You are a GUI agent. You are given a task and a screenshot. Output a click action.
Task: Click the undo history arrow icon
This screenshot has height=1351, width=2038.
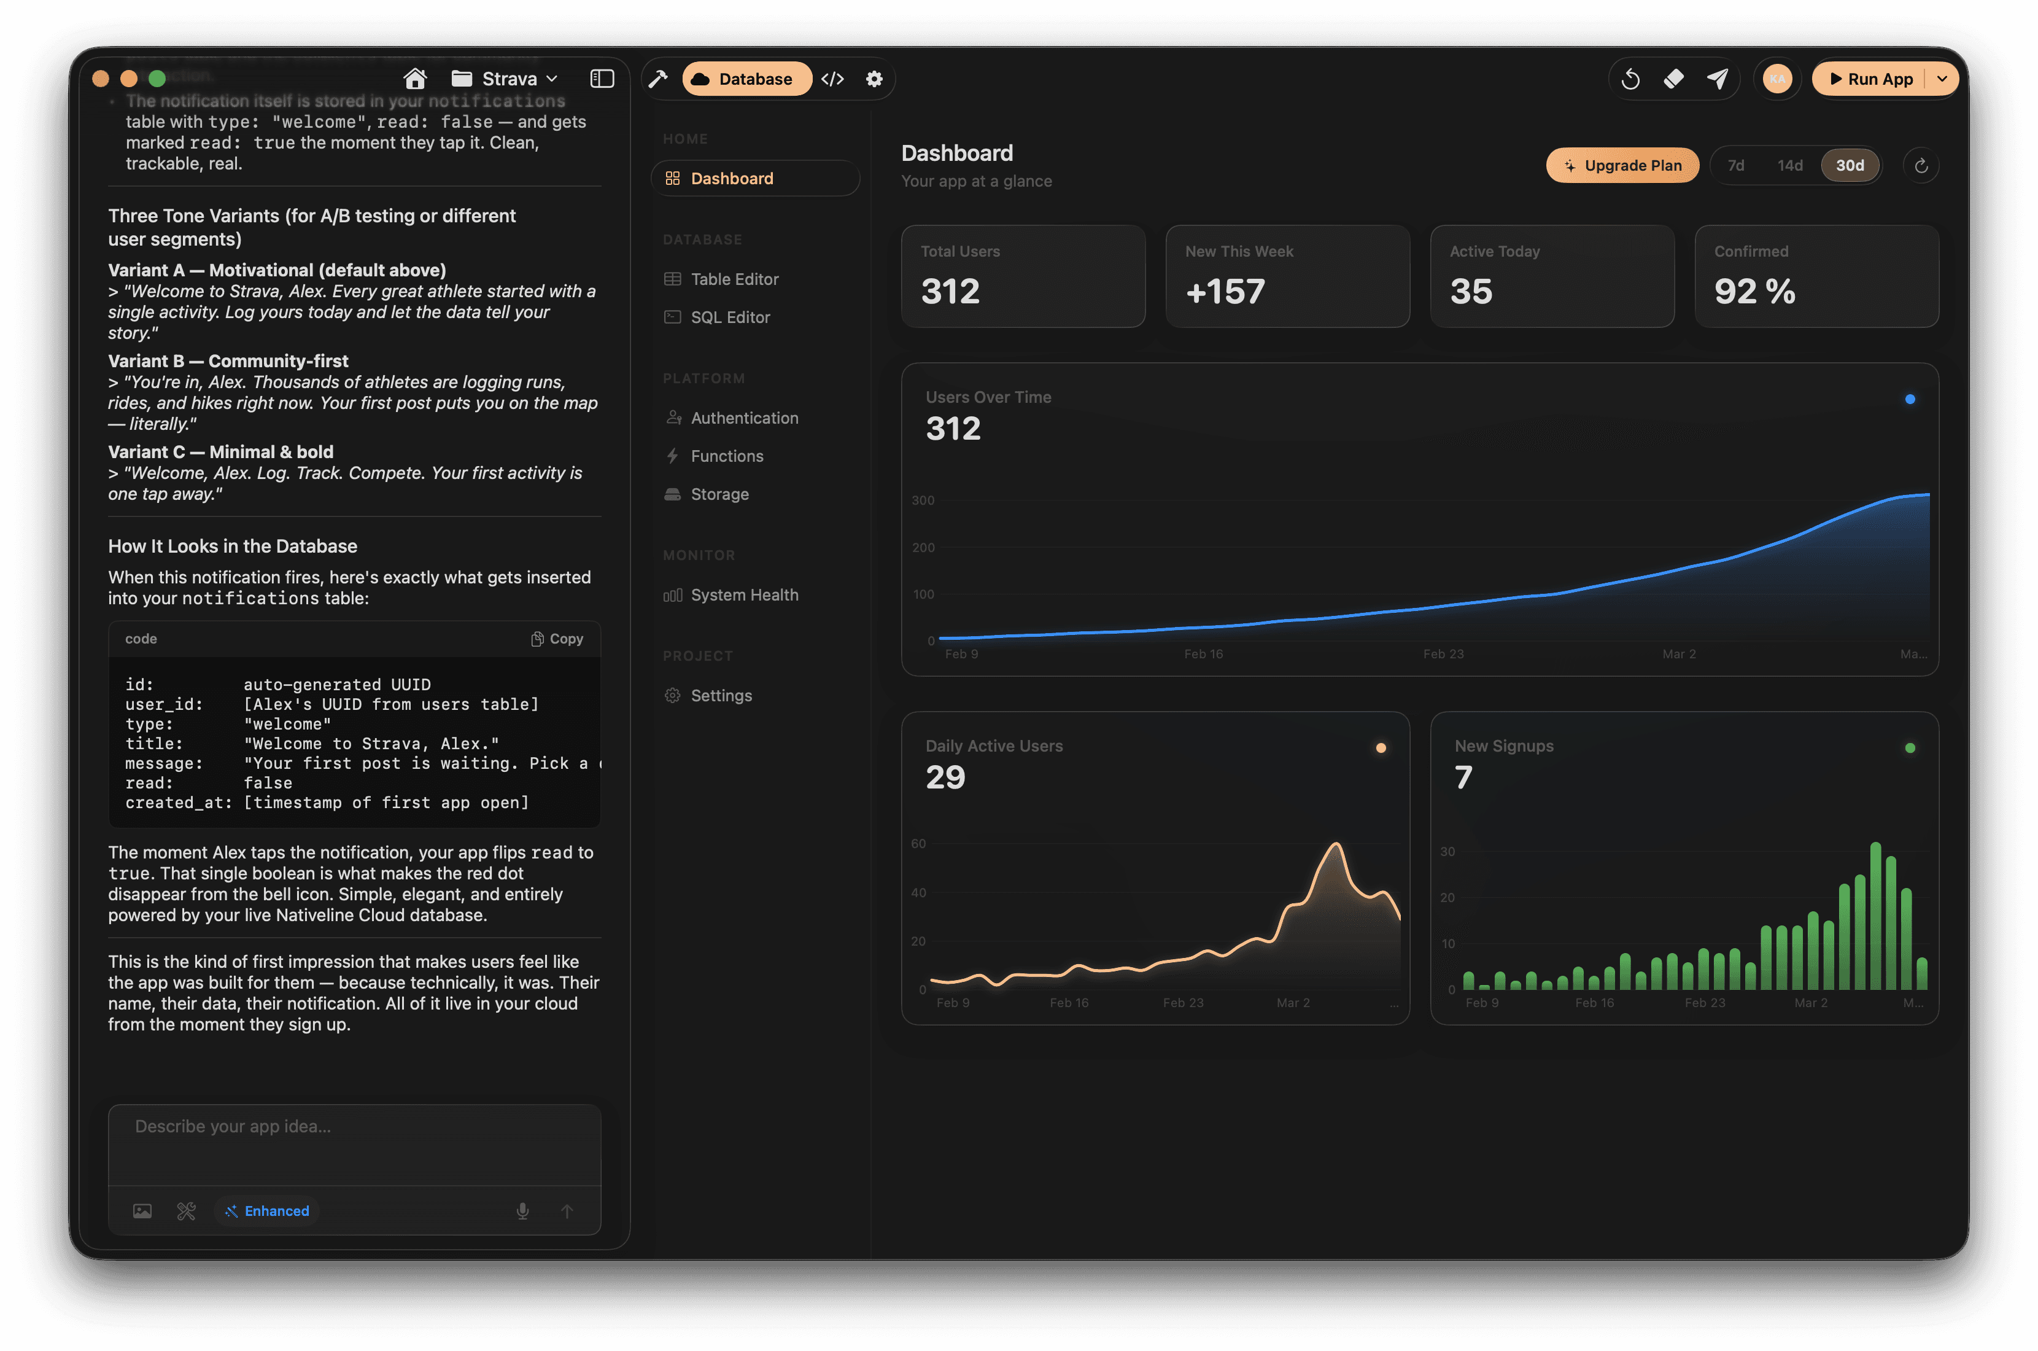pos(1630,79)
